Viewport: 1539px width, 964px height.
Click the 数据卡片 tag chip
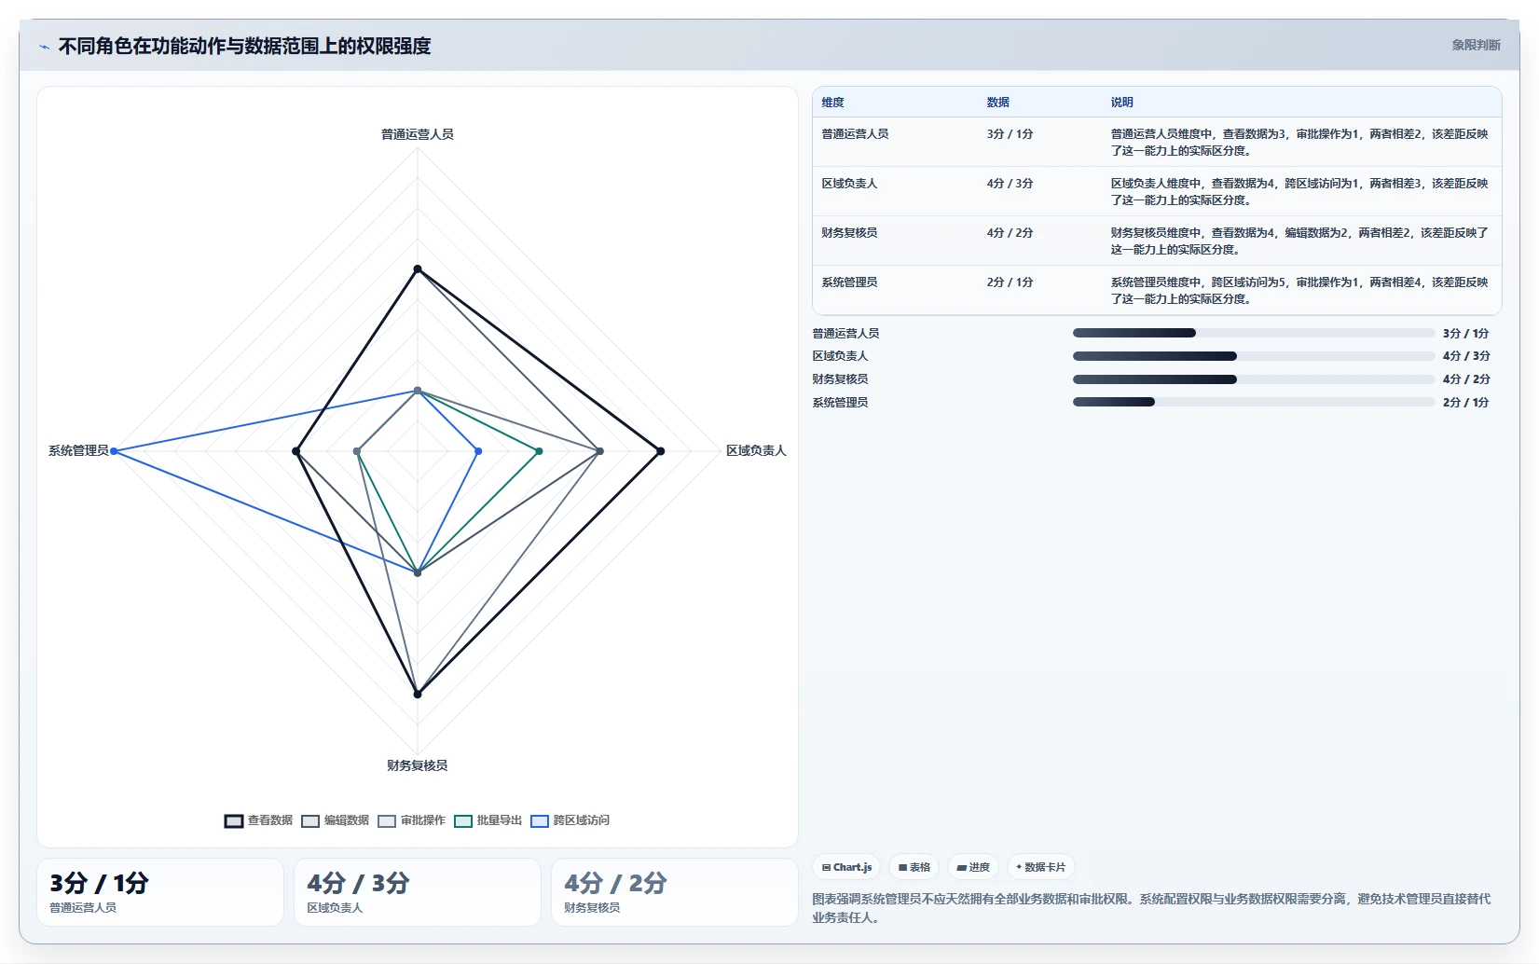pos(1040,867)
